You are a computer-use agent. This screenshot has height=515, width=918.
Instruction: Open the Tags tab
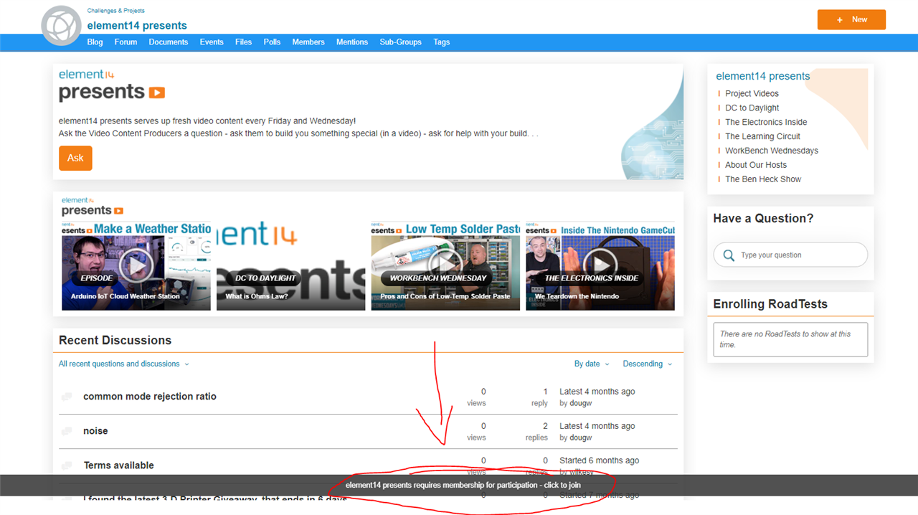coord(442,42)
